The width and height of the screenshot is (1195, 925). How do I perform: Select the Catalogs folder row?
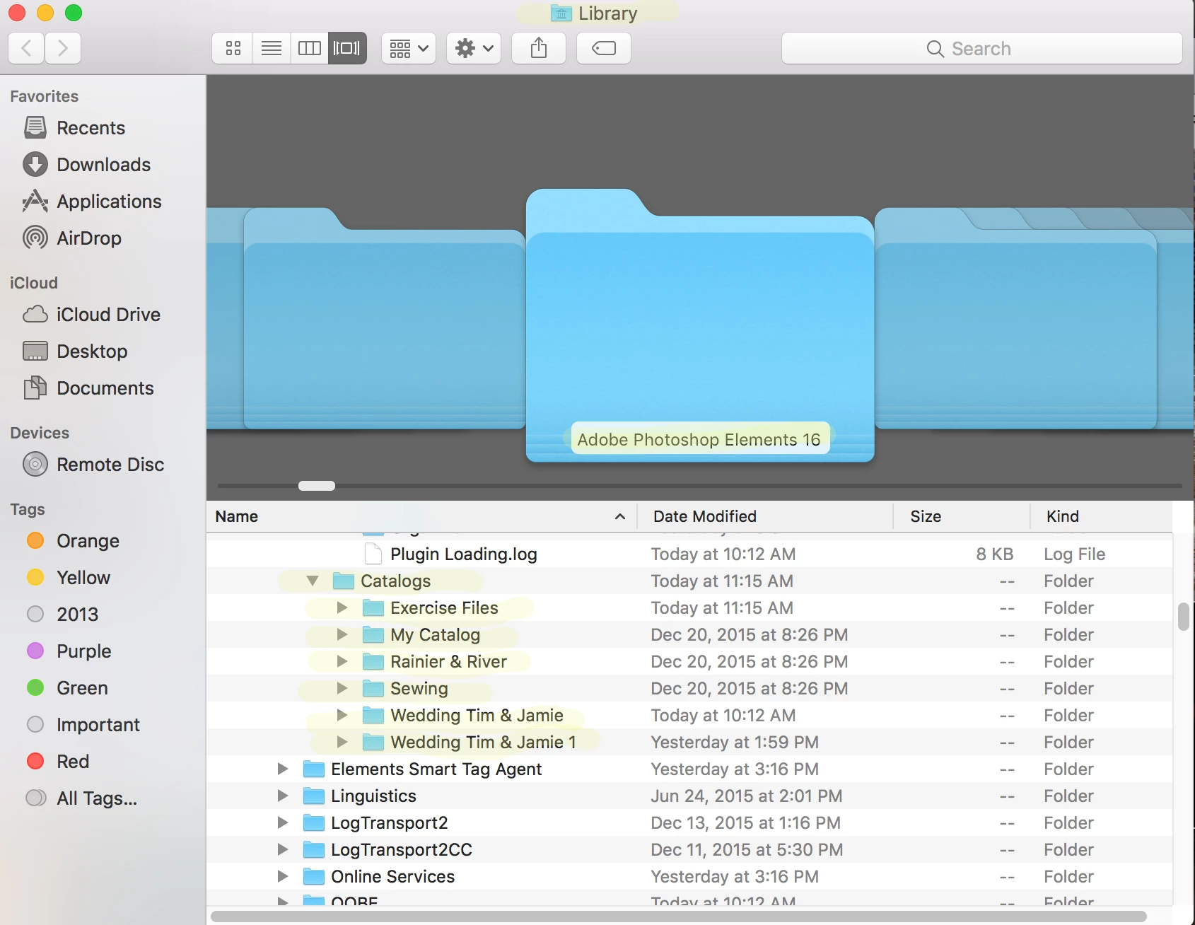coord(689,581)
